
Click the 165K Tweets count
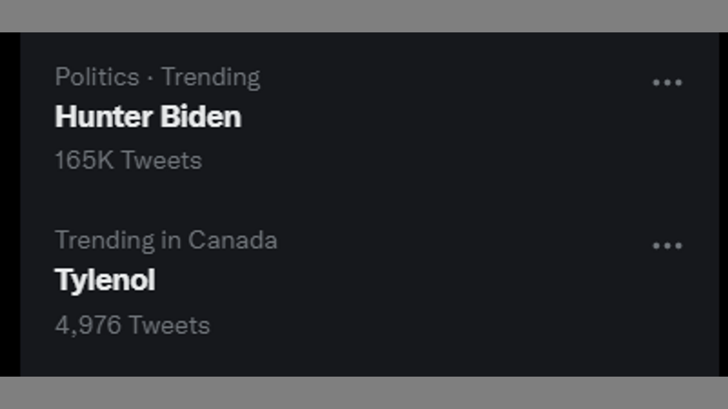click(129, 161)
